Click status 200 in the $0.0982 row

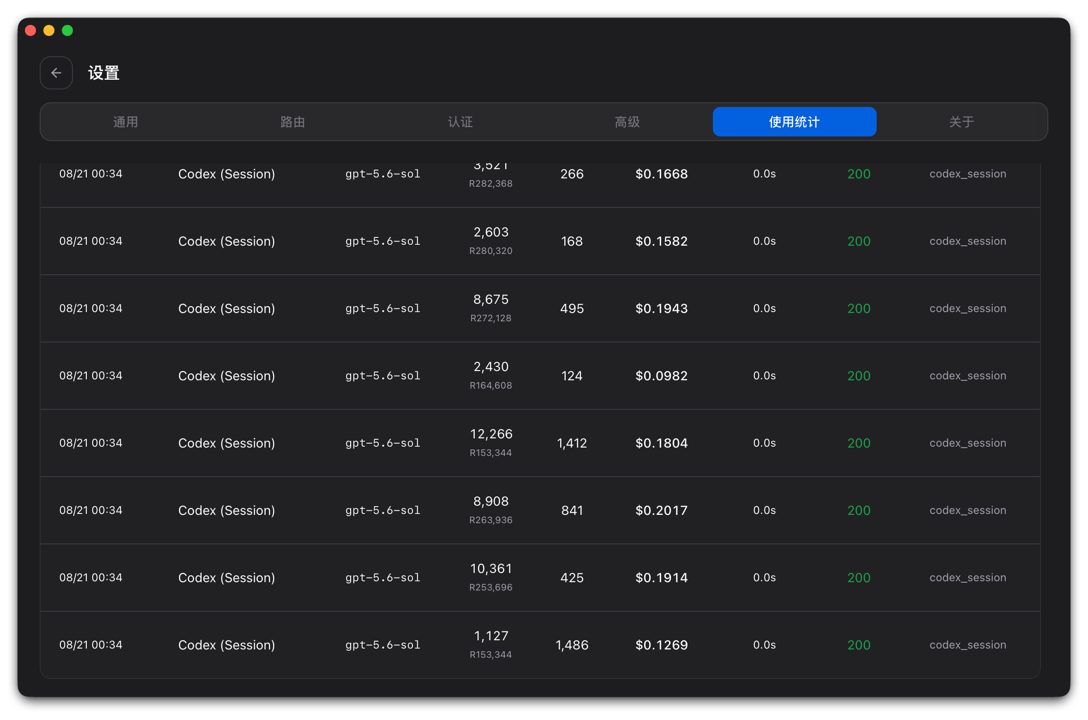tap(859, 376)
